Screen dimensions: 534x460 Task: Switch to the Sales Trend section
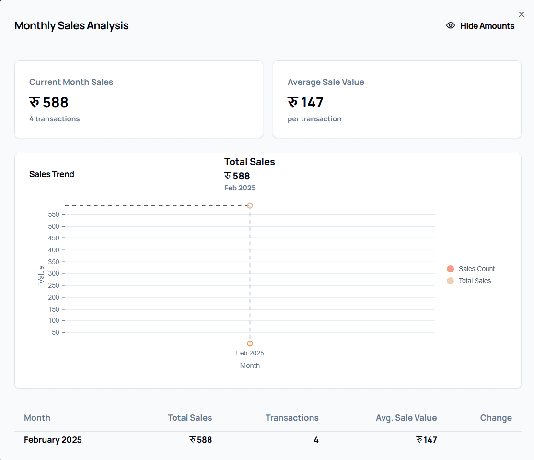[x=52, y=174]
